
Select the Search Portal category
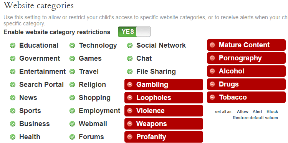(x=41, y=85)
